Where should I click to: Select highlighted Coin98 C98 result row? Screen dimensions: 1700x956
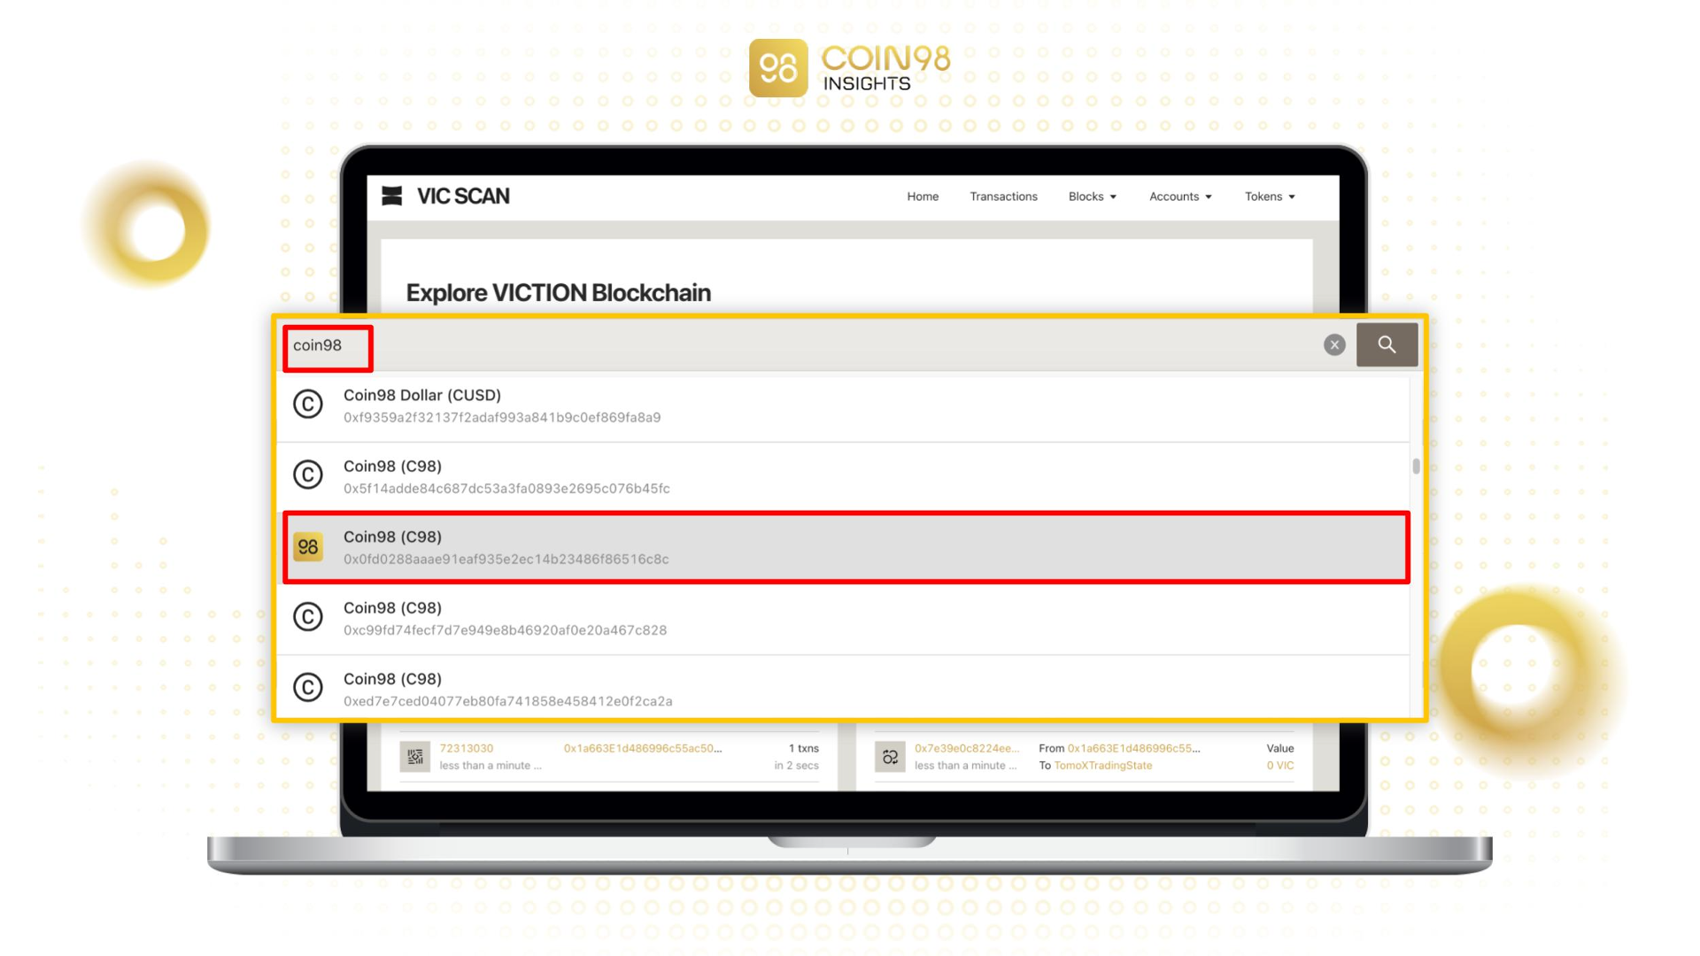pos(846,546)
